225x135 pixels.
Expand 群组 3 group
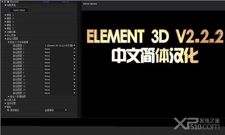(5, 22)
